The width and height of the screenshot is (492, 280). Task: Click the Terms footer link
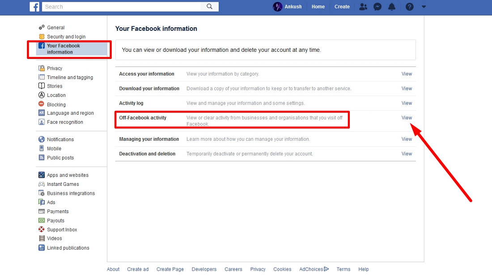[x=343, y=269]
